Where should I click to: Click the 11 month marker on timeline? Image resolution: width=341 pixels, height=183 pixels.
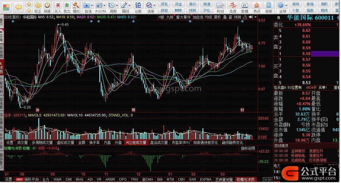(x=106, y=174)
